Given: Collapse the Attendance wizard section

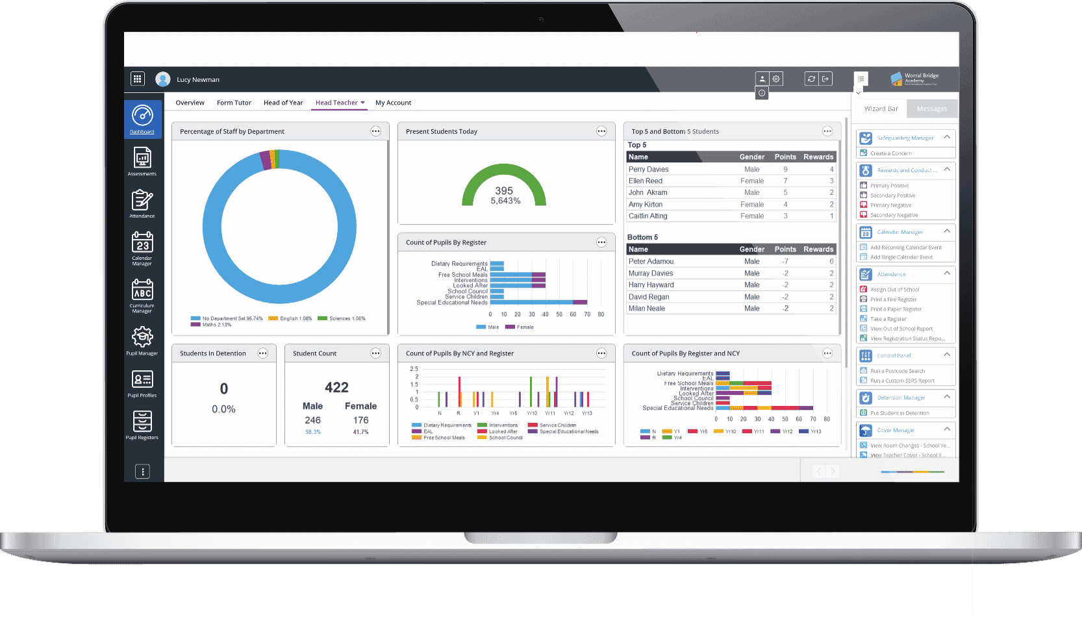Looking at the screenshot, I should (x=947, y=273).
